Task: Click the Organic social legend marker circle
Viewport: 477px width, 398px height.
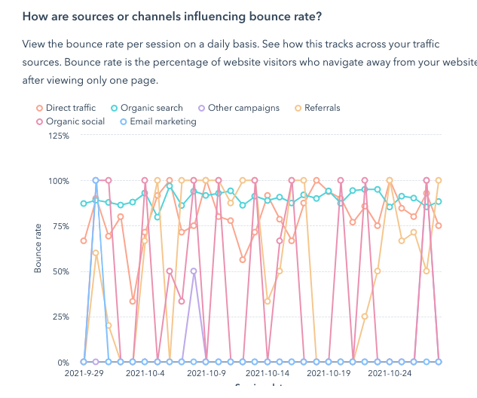Action: 40,121
